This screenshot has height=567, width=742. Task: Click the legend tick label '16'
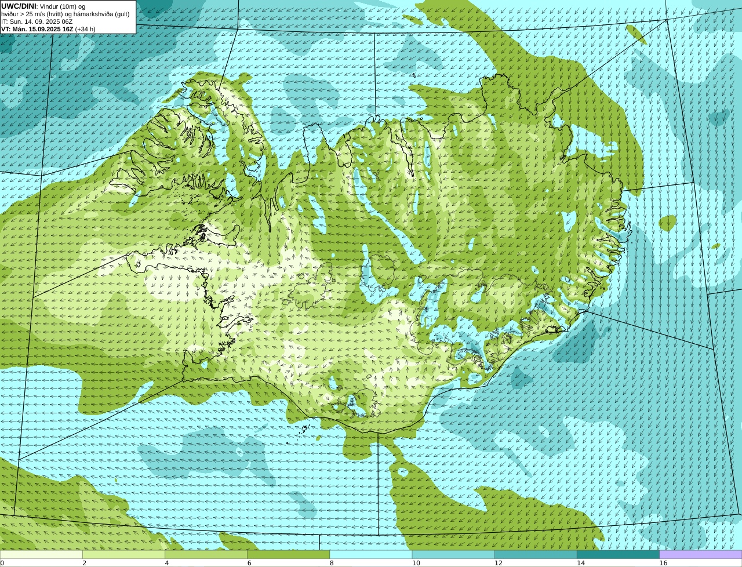(x=663, y=563)
